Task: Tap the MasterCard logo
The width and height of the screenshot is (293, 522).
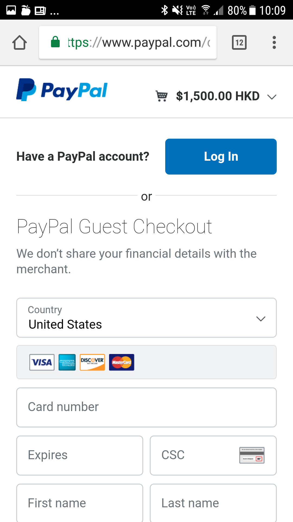Action: [122, 362]
